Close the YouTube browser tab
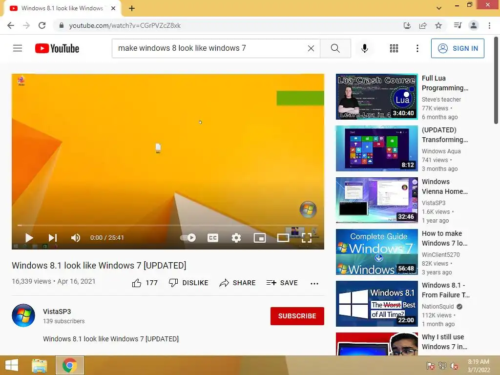 (113, 8)
